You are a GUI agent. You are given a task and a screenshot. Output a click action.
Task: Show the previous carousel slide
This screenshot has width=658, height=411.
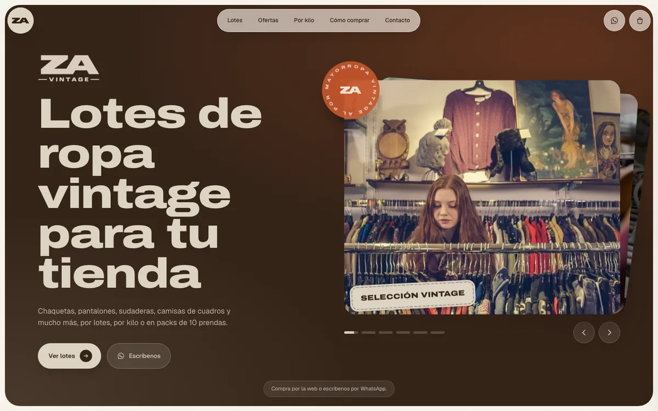[584, 333]
